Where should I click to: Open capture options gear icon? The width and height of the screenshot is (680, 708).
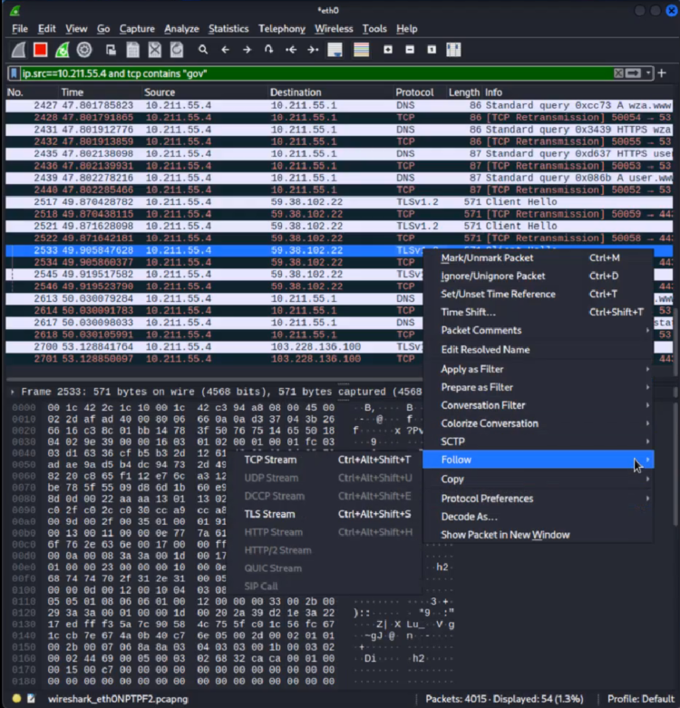(84, 50)
